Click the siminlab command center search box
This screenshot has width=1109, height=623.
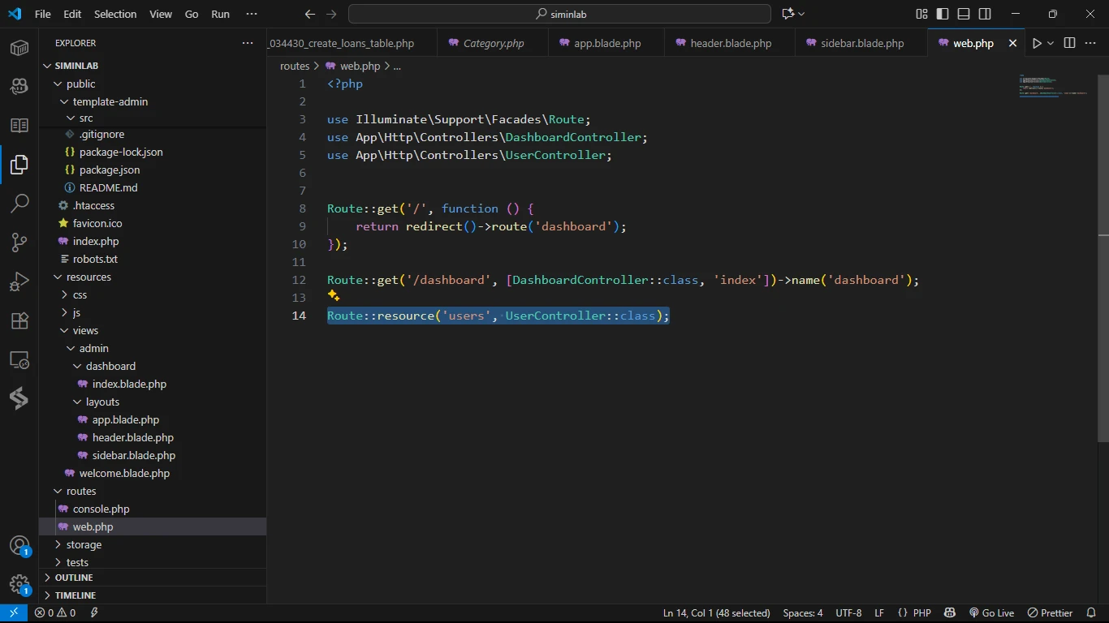tap(559, 14)
